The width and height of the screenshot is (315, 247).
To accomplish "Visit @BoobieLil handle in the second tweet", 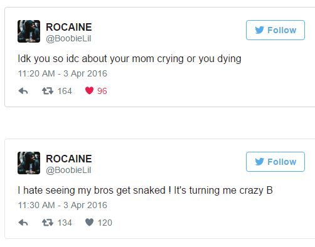I will (x=68, y=171).
